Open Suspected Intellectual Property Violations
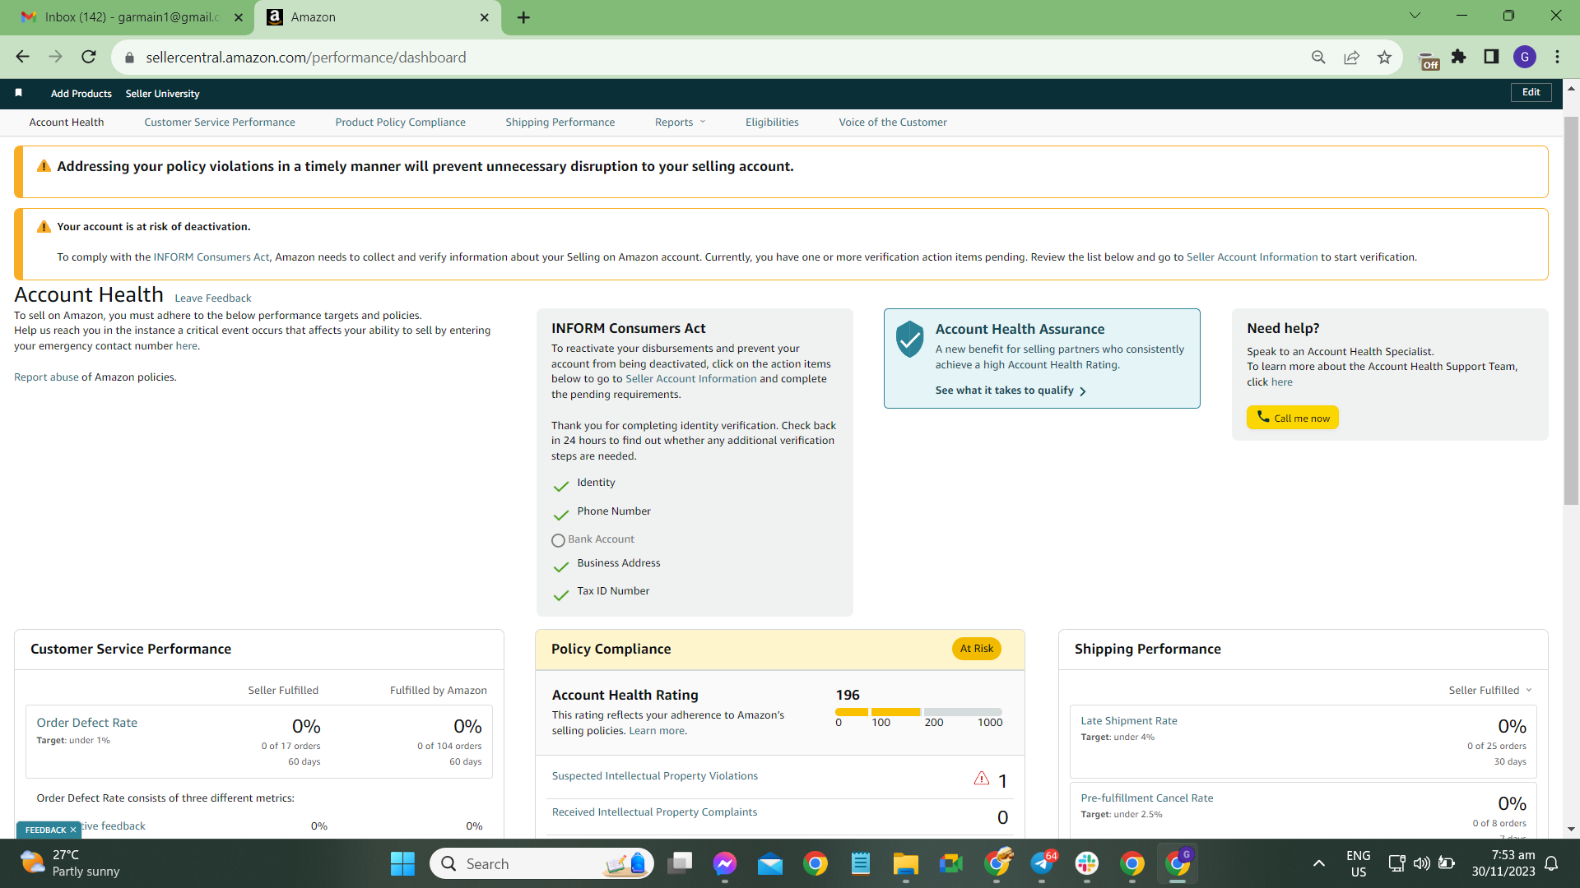1580x888 pixels. 655,776
